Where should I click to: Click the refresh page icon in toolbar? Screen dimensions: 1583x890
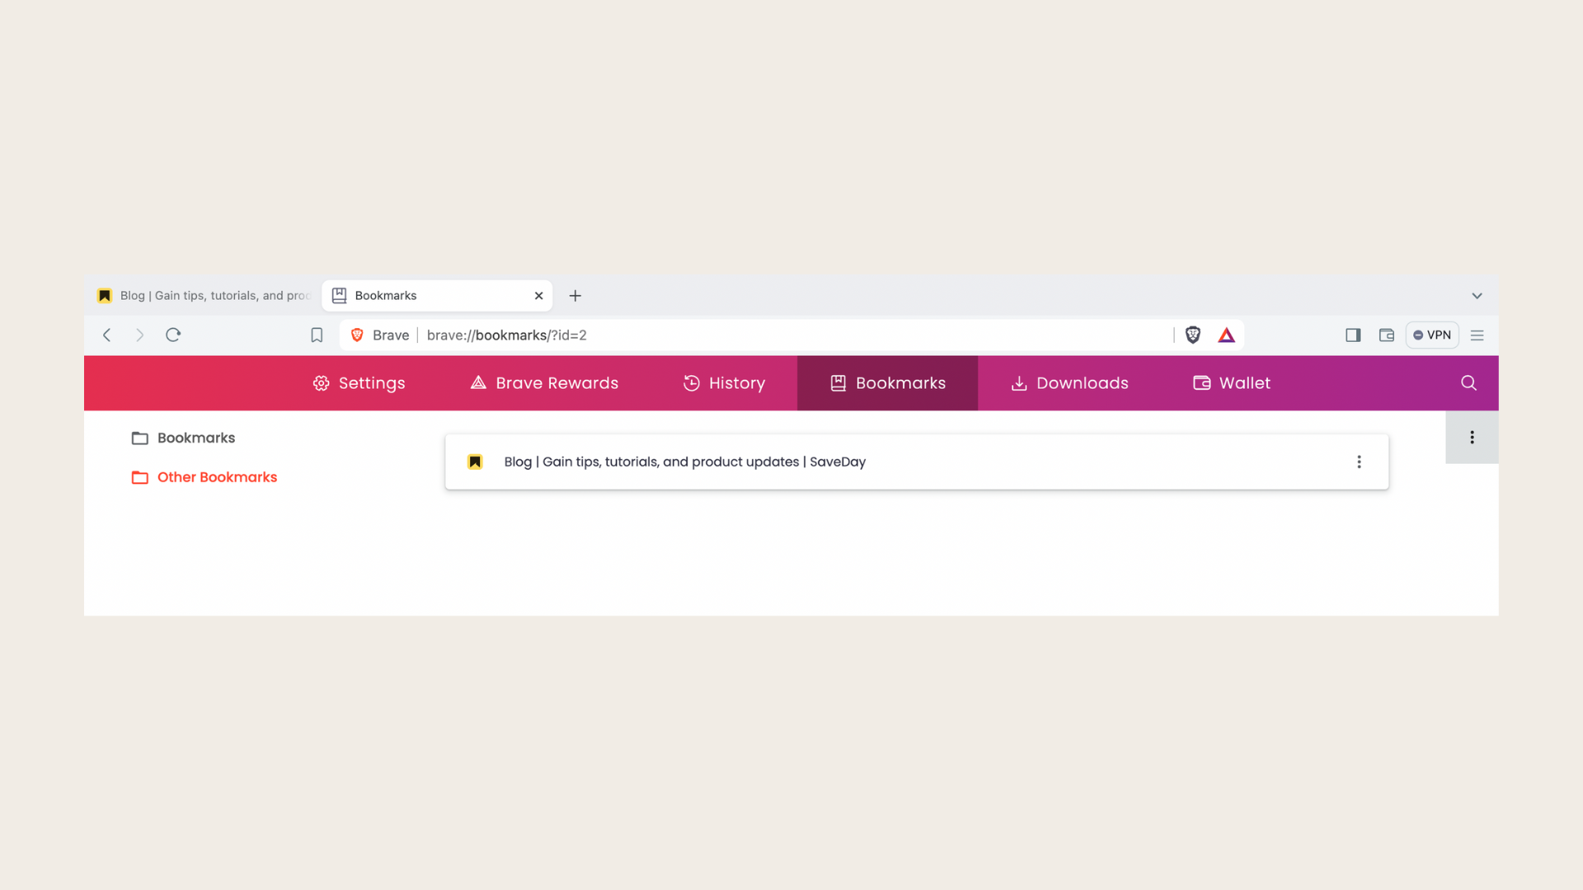173,335
